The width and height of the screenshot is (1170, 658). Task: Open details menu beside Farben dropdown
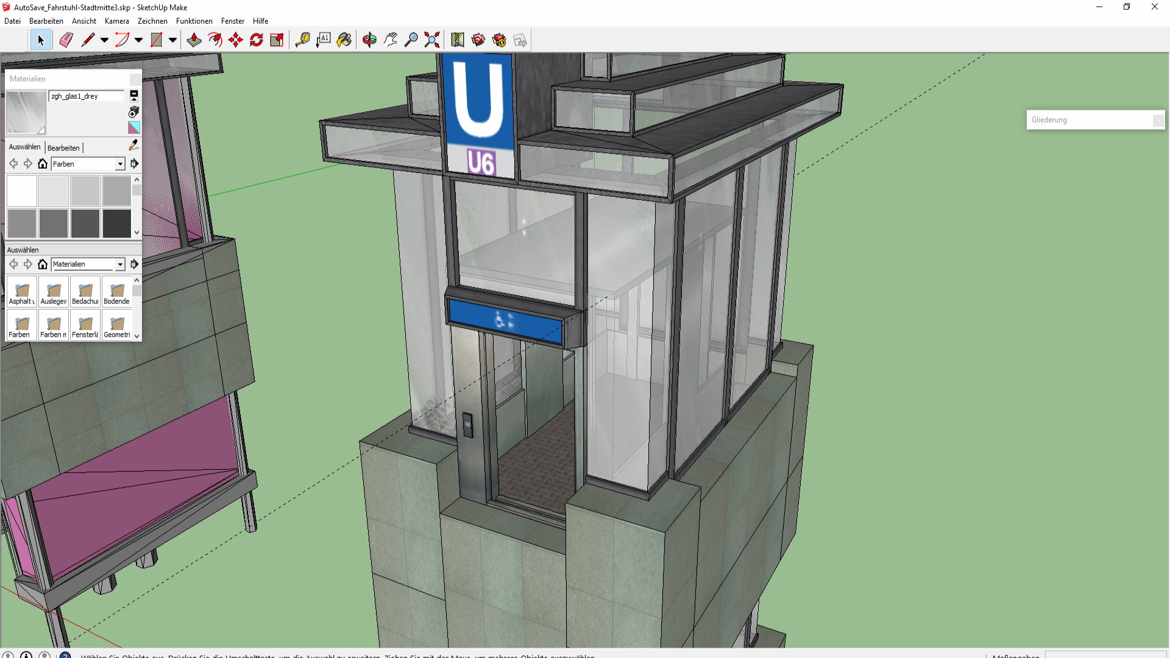[x=135, y=164]
